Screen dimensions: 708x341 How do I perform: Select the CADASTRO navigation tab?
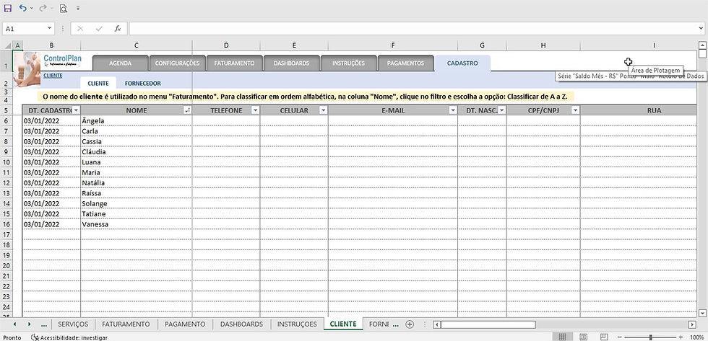click(x=462, y=63)
